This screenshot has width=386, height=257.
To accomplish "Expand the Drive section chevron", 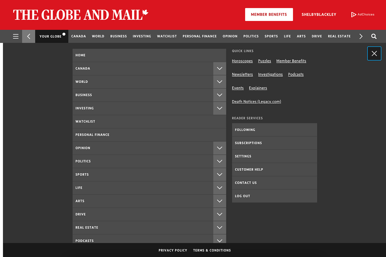I will pos(220,214).
